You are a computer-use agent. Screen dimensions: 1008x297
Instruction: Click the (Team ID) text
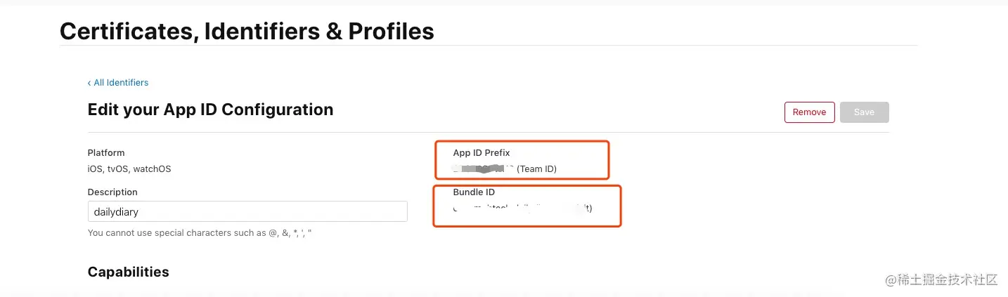click(537, 169)
